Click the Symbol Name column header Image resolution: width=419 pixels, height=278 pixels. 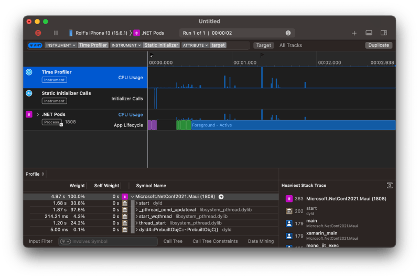[151, 186]
